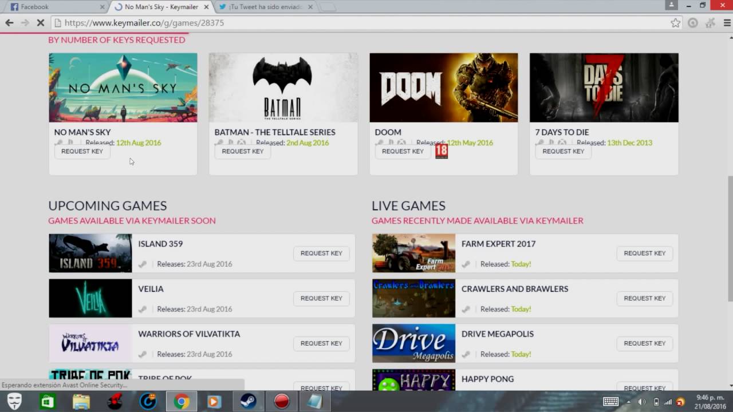
Task: Open the 7 DAYS TO DIE title link
Action: coord(562,132)
